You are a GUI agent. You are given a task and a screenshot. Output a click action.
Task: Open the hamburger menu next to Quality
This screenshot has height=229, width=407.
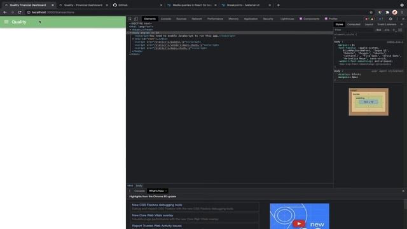[6, 22]
